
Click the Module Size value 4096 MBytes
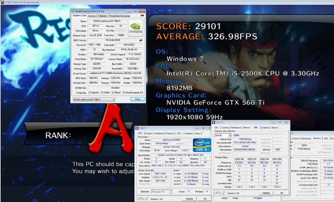coord(245,139)
